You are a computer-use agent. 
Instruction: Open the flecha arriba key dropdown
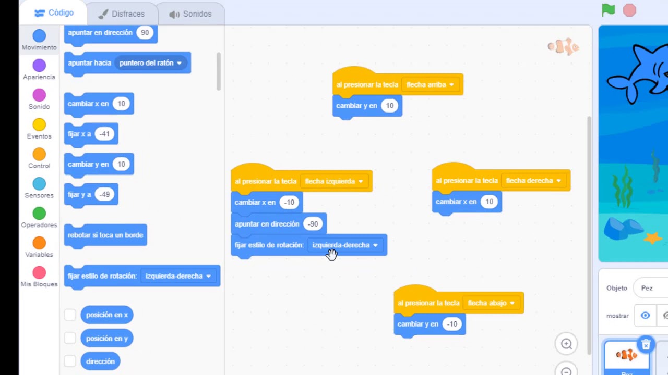[x=430, y=84]
